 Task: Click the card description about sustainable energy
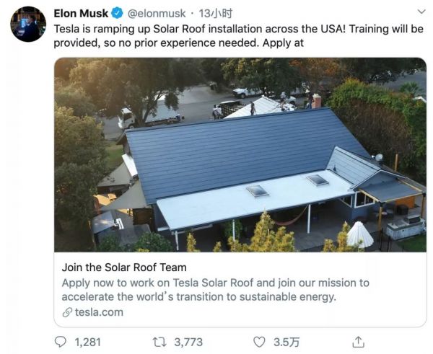(x=215, y=290)
